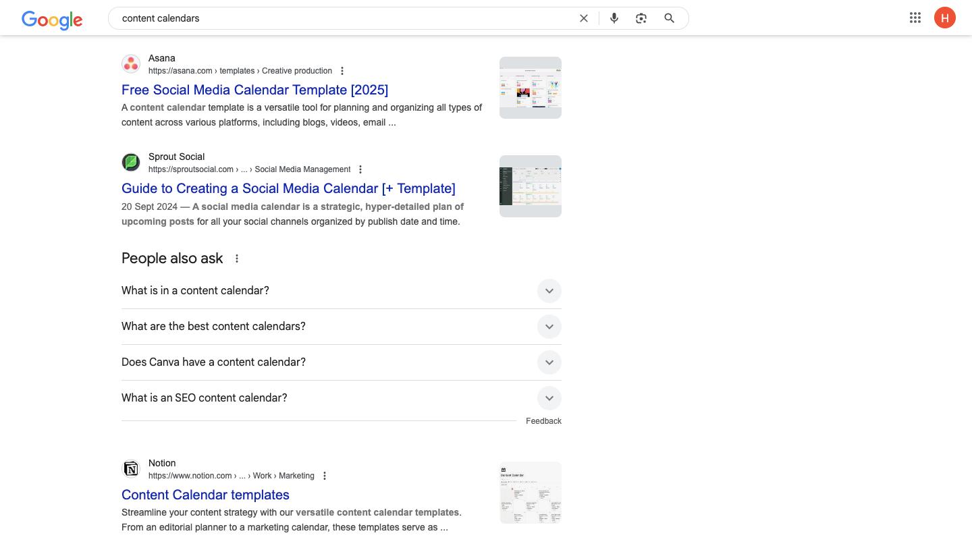Screen dimensions: 972x548
Task: Click the Sprout Social favicon
Action: (x=131, y=163)
